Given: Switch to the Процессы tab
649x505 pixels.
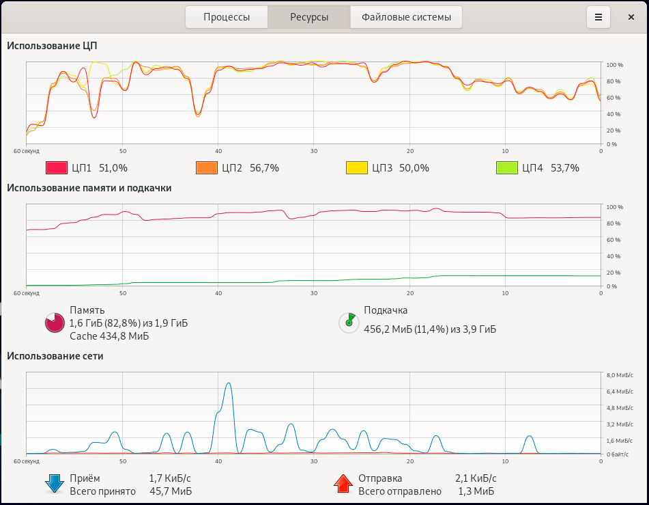Looking at the screenshot, I should click(x=227, y=17).
